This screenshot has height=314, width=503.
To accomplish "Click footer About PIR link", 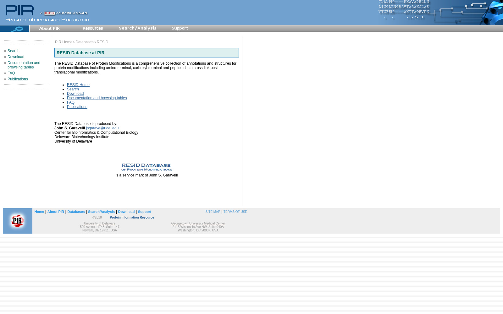I will [x=56, y=212].
